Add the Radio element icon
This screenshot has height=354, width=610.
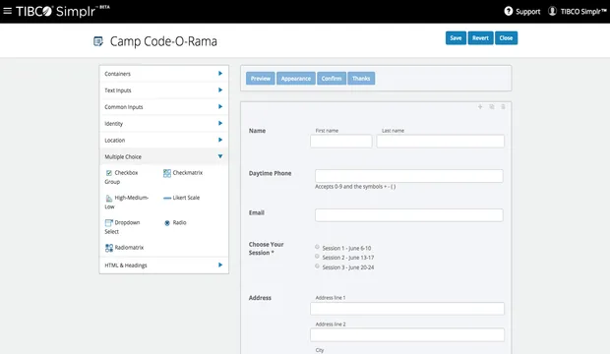(167, 223)
